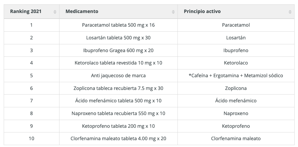The width and height of the screenshot is (298, 147).
Task: Click Ácido mefenámico tableta 500 mg cell
Action: click(118, 101)
